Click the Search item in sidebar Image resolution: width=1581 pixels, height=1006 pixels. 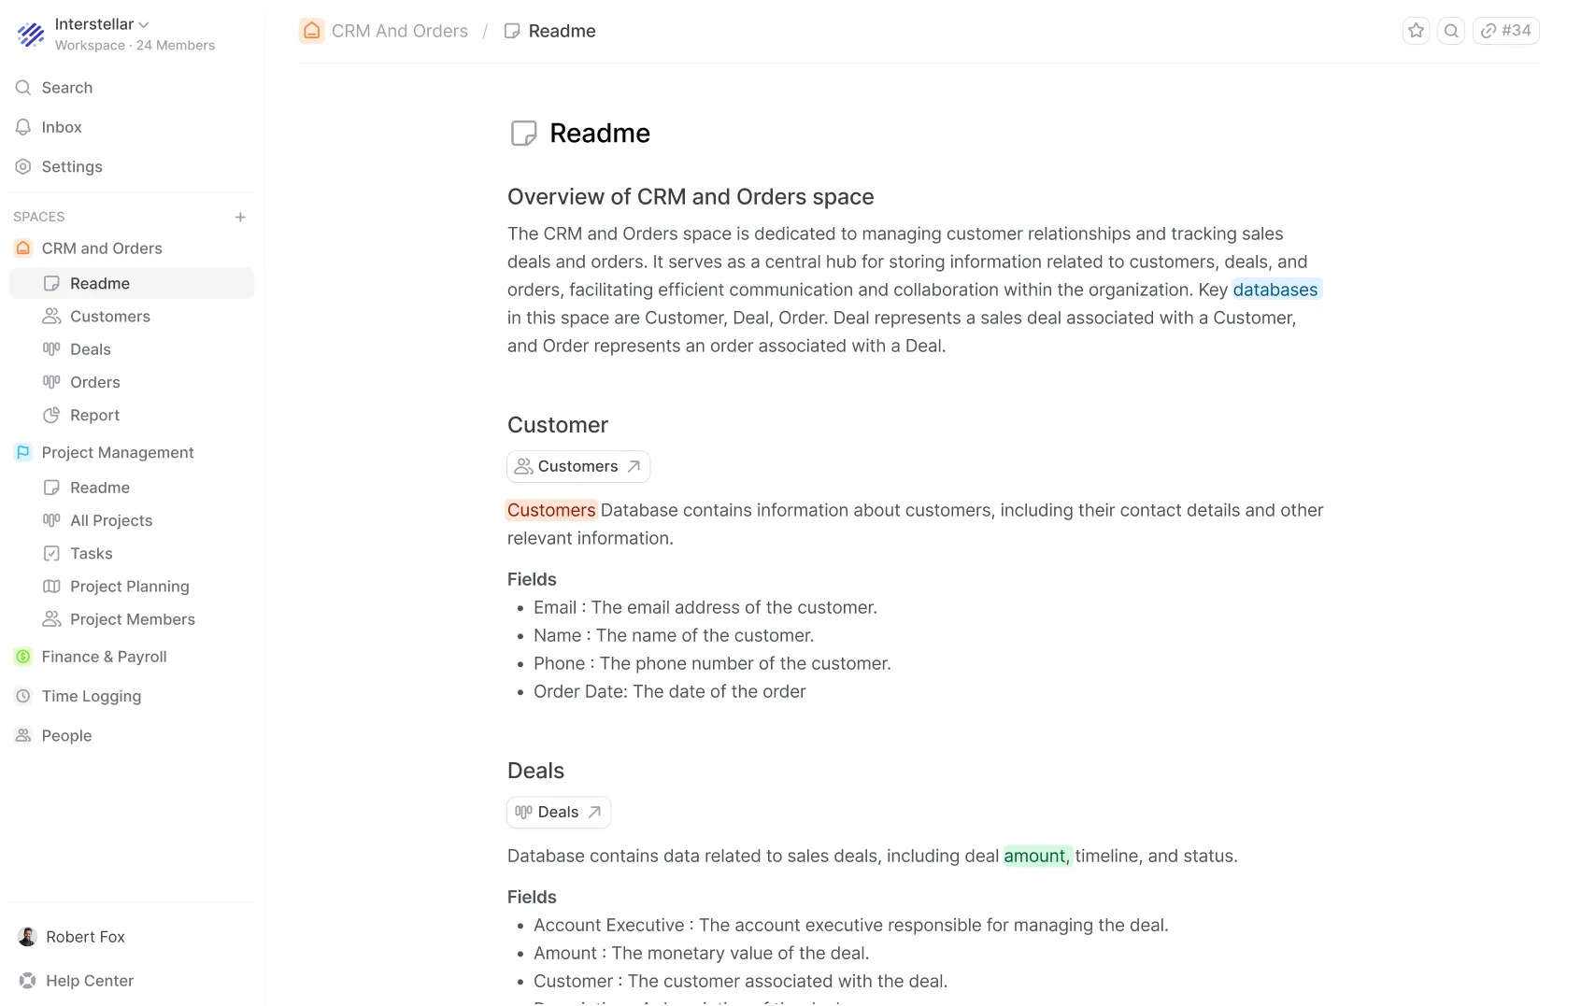[x=66, y=88]
